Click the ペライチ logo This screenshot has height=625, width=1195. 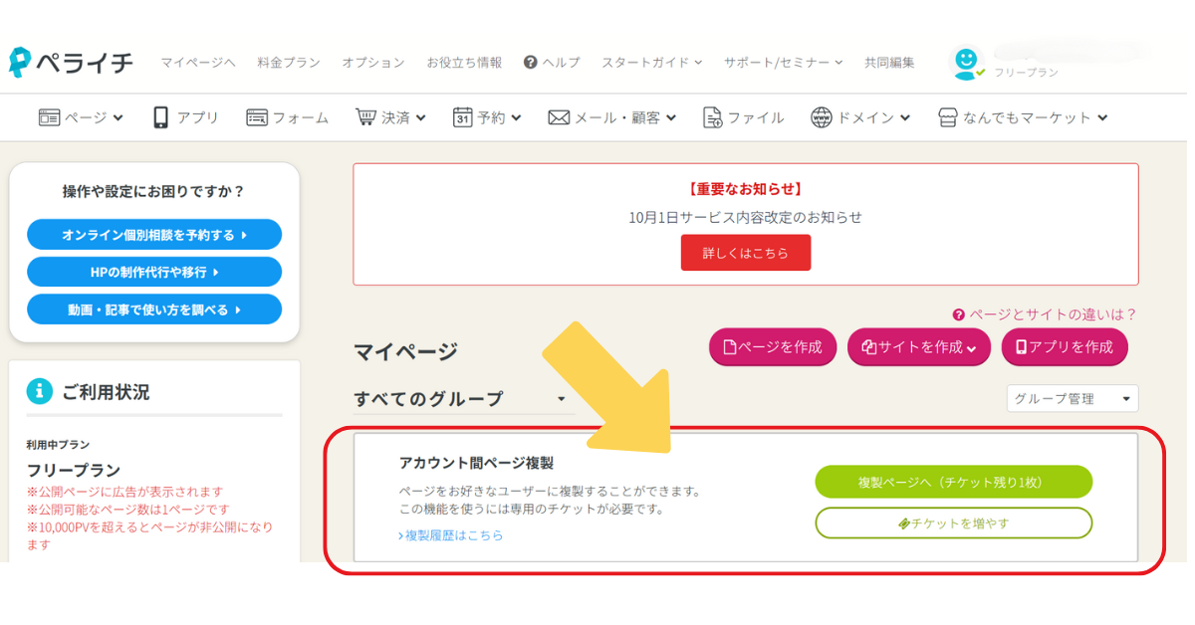(71, 62)
